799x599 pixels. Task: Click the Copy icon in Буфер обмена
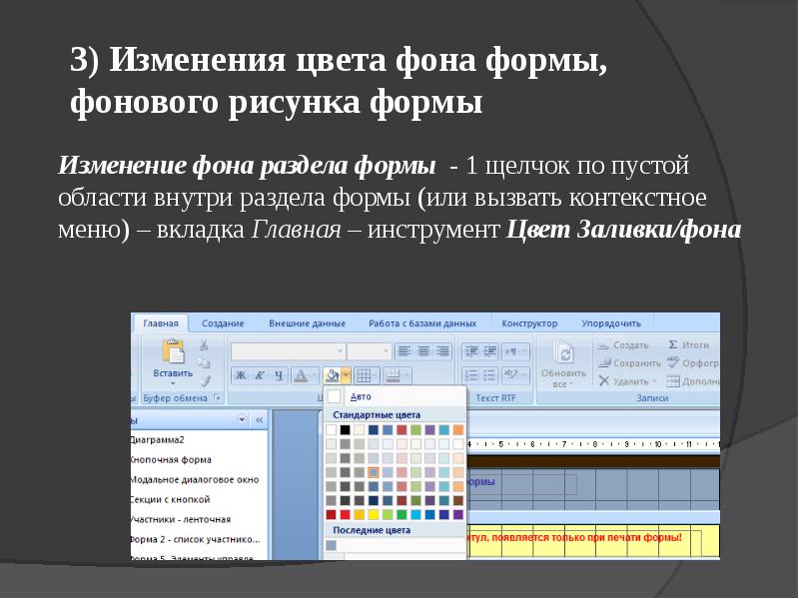[204, 363]
